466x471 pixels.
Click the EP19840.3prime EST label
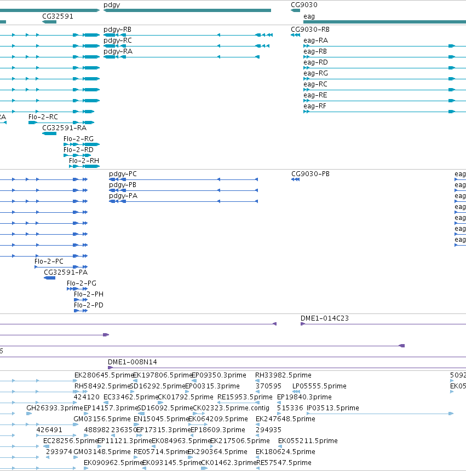pos(304,397)
